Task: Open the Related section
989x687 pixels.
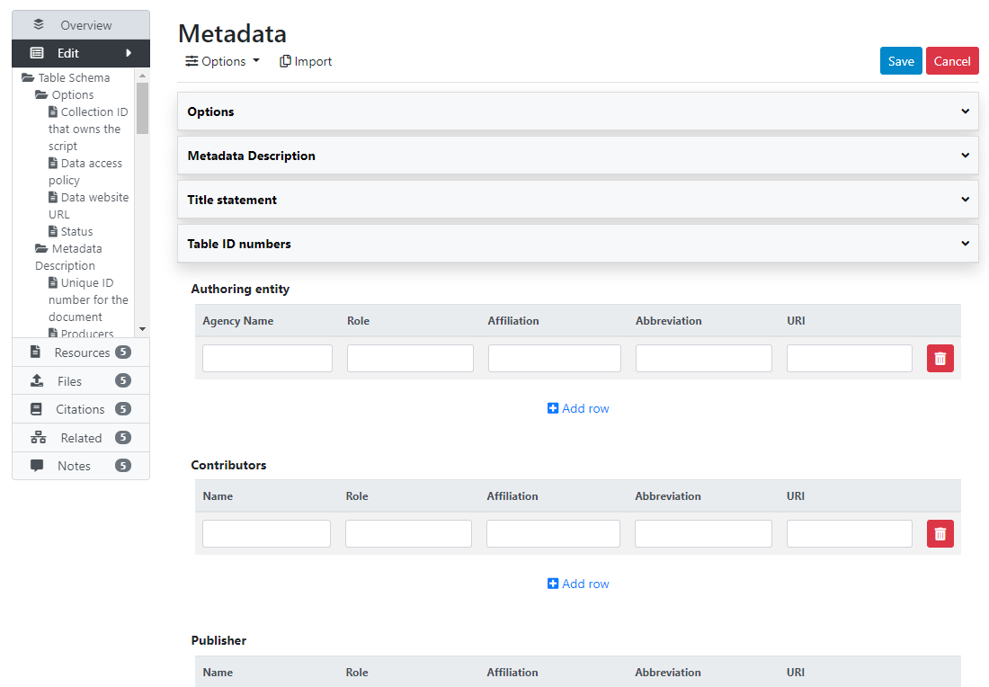Action: tap(81, 437)
